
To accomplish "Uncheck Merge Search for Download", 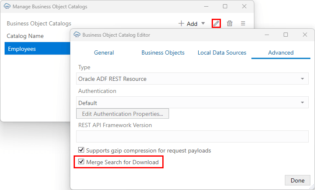I will tap(81, 162).
